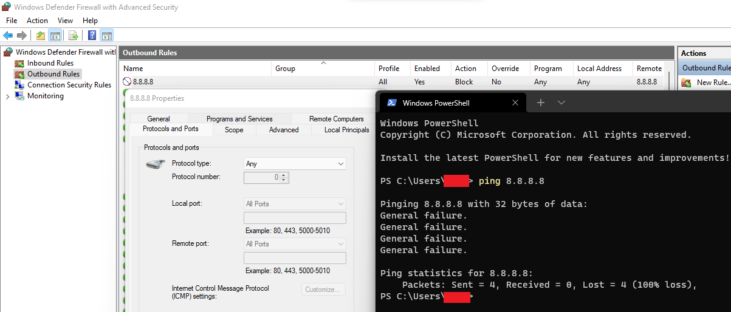Sort rules by the Group column header
The width and height of the screenshot is (731, 312).
click(x=323, y=69)
